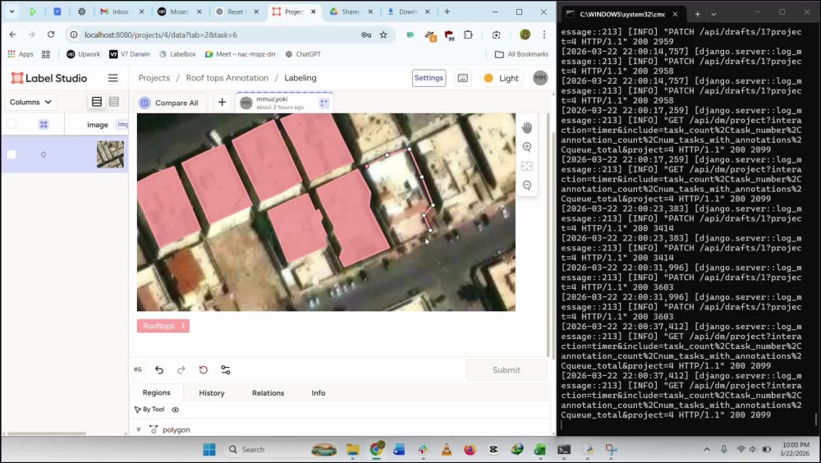Click the Compare All button
This screenshot has width=821, height=463.
171,103
